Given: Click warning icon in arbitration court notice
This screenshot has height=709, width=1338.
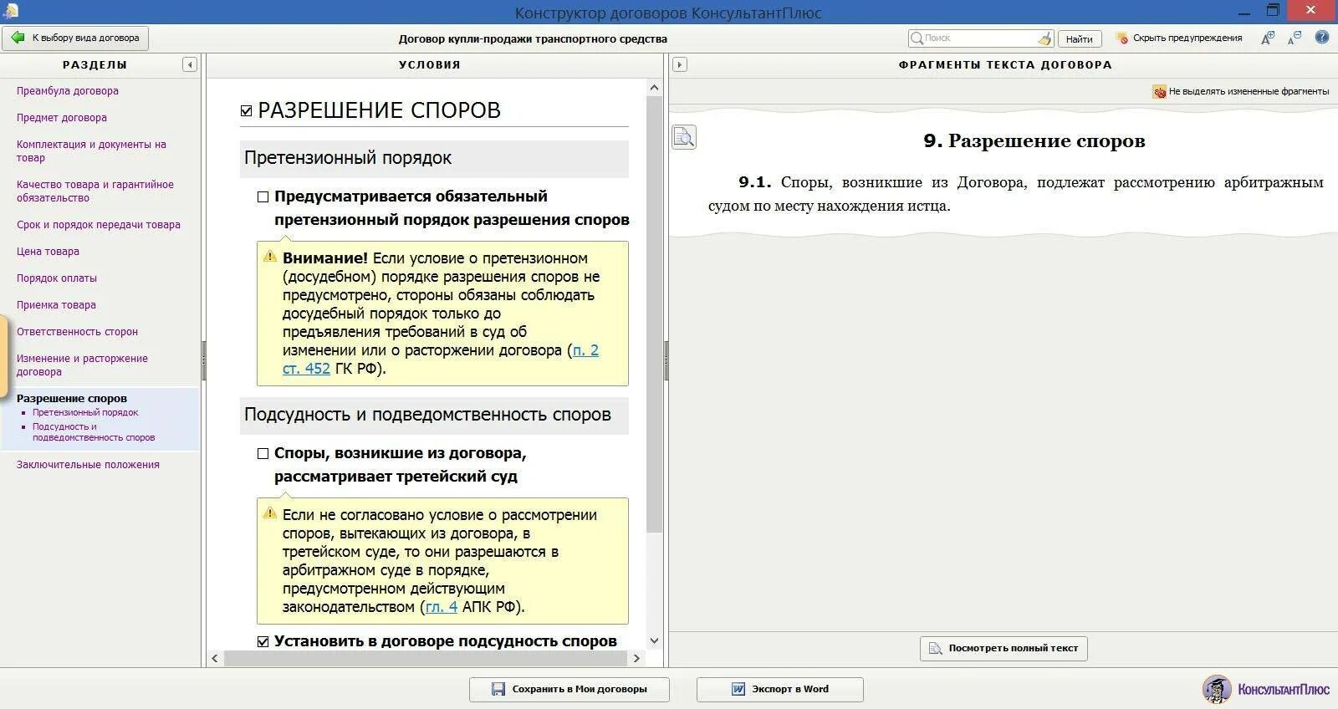Looking at the screenshot, I should 270,513.
